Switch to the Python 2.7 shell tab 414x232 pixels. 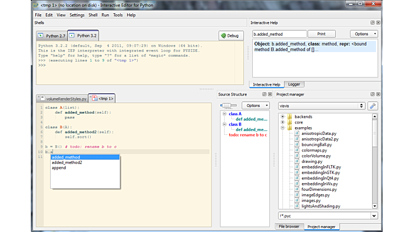coord(51,35)
